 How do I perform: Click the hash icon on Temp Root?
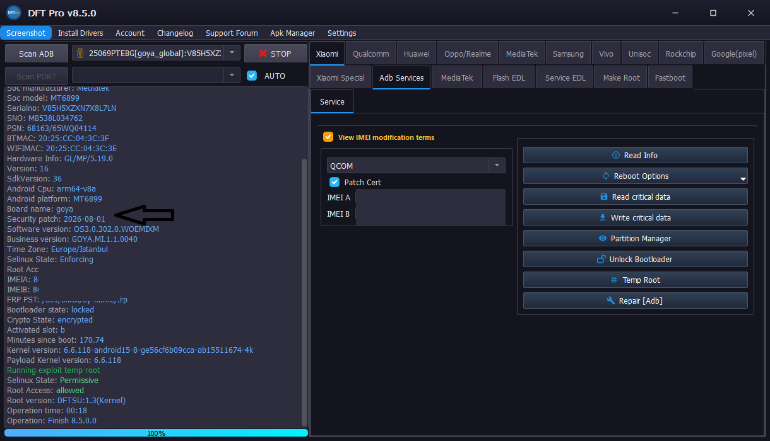(614, 280)
